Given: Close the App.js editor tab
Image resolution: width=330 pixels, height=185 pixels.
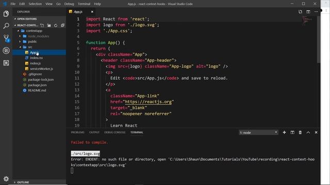Looking at the screenshot, I should (x=92, y=12).
